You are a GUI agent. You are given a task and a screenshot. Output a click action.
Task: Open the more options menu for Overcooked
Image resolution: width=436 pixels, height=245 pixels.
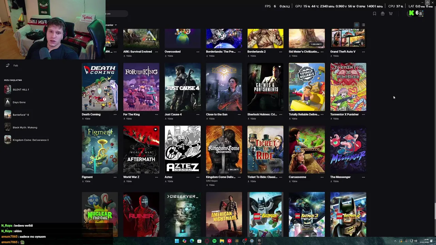[198, 52]
